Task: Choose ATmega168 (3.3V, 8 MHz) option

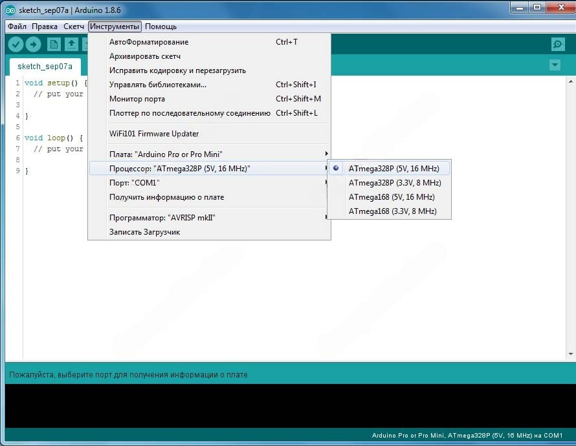Action: [392, 211]
